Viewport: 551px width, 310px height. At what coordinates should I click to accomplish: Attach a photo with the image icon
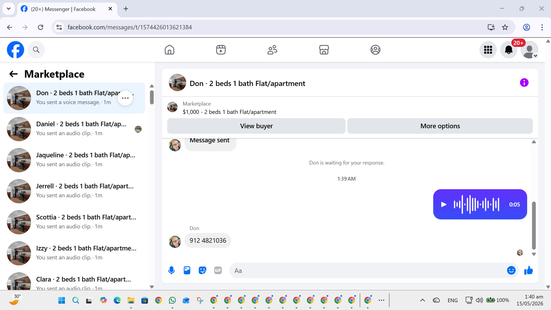pyautogui.click(x=187, y=270)
